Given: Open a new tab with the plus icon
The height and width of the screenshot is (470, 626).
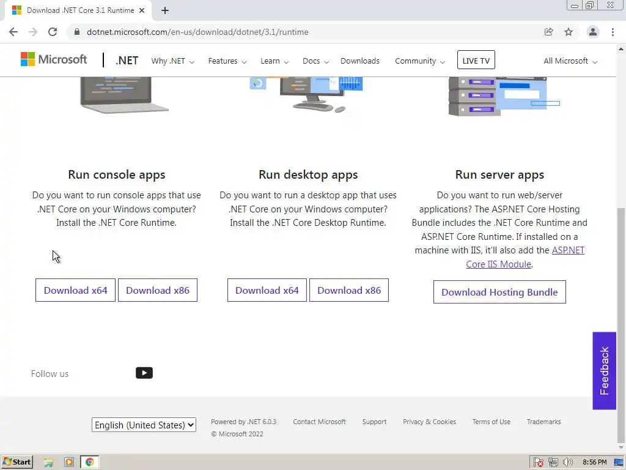Looking at the screenshot, I should [x=165, y=10].
